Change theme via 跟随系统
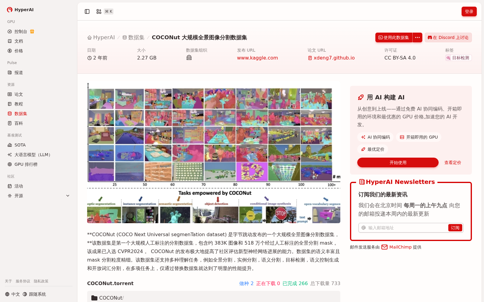 pos(34,294)
